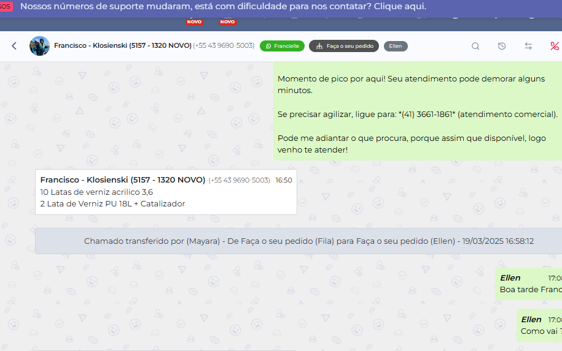Click the back arrow in chat header

tap(14, 46)
